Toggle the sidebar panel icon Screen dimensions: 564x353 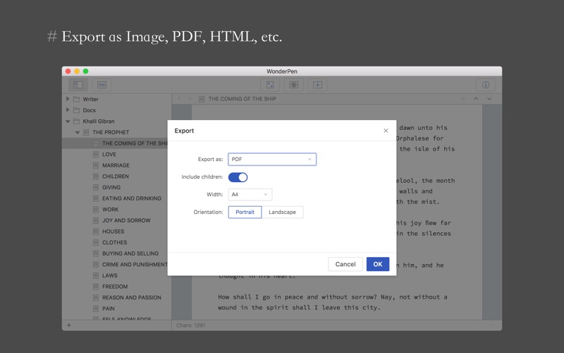pos(78,85)
